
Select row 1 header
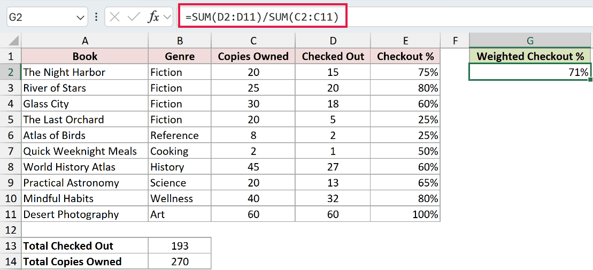[11, 56]
